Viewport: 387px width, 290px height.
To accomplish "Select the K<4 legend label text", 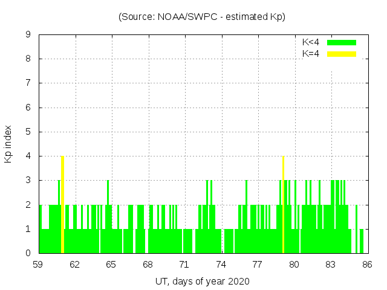I will (x=311, y=42).
